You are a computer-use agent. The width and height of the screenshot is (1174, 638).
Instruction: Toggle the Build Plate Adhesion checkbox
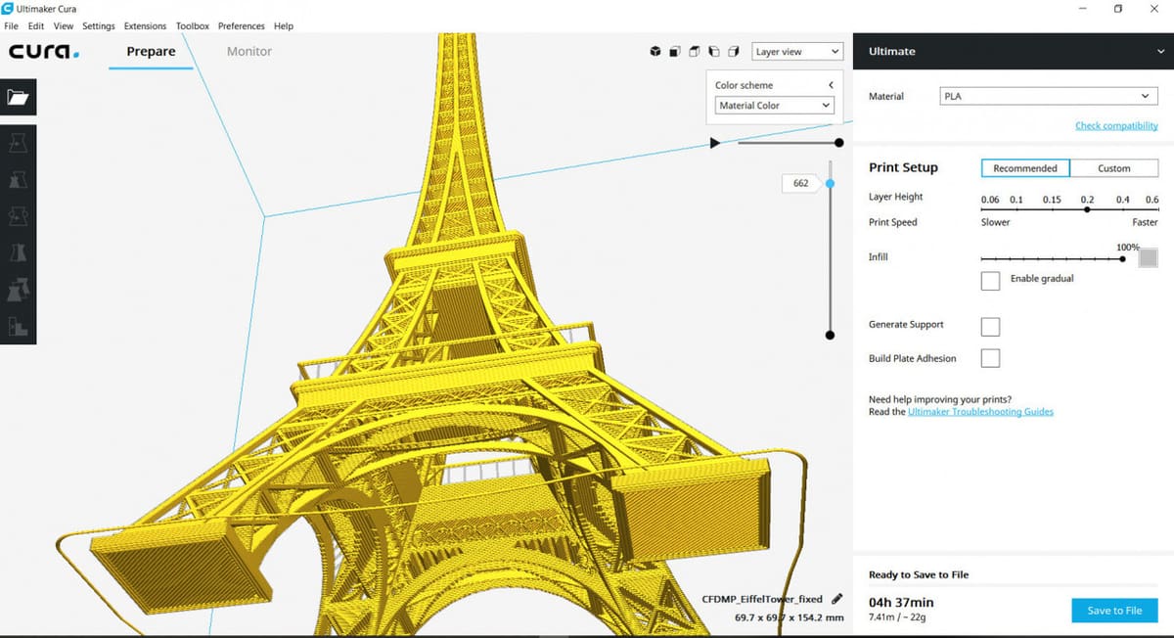tap(990, 358)
